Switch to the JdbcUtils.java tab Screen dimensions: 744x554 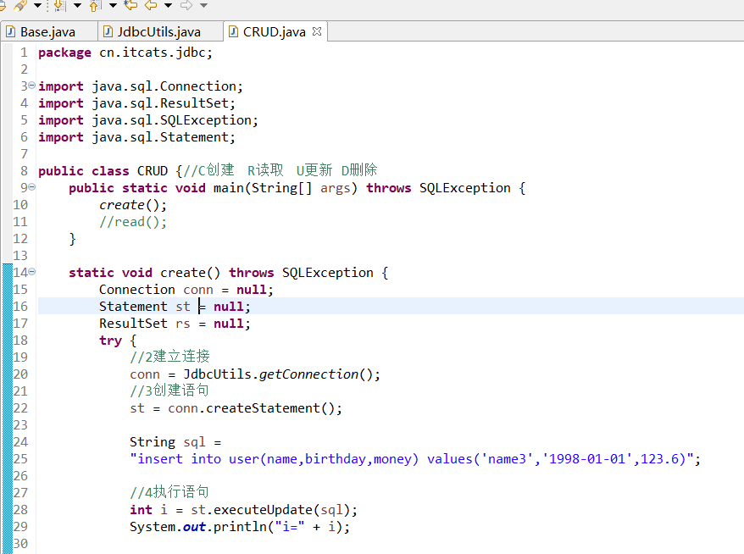click(x=160, y=32)
